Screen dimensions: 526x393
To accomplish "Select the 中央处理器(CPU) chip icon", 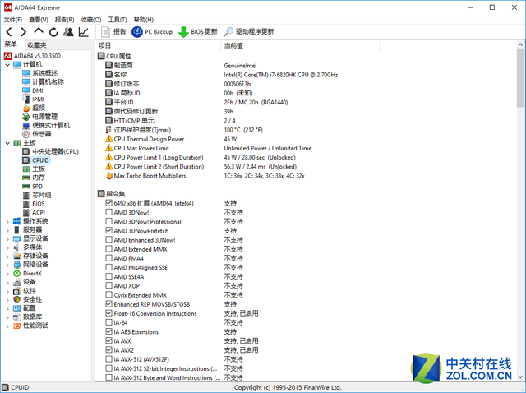I will click(25, 151).
